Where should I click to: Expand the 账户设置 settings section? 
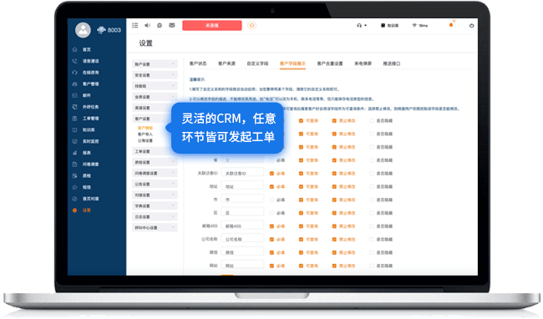(x=155, y=64)
